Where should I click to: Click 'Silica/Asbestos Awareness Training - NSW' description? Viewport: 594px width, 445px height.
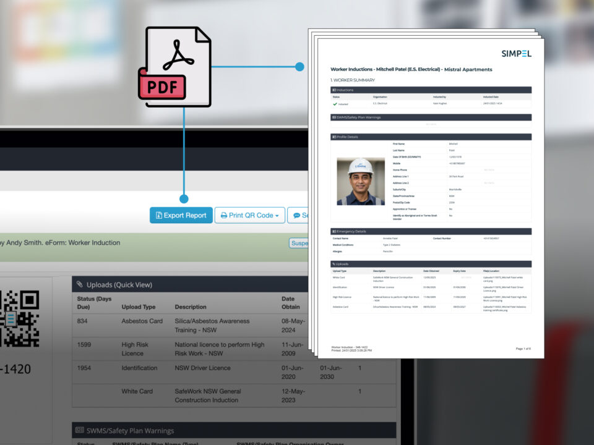point(212,326)
